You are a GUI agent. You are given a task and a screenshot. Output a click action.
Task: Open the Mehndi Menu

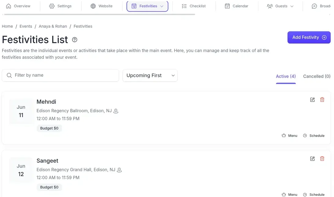coord(289,136)
